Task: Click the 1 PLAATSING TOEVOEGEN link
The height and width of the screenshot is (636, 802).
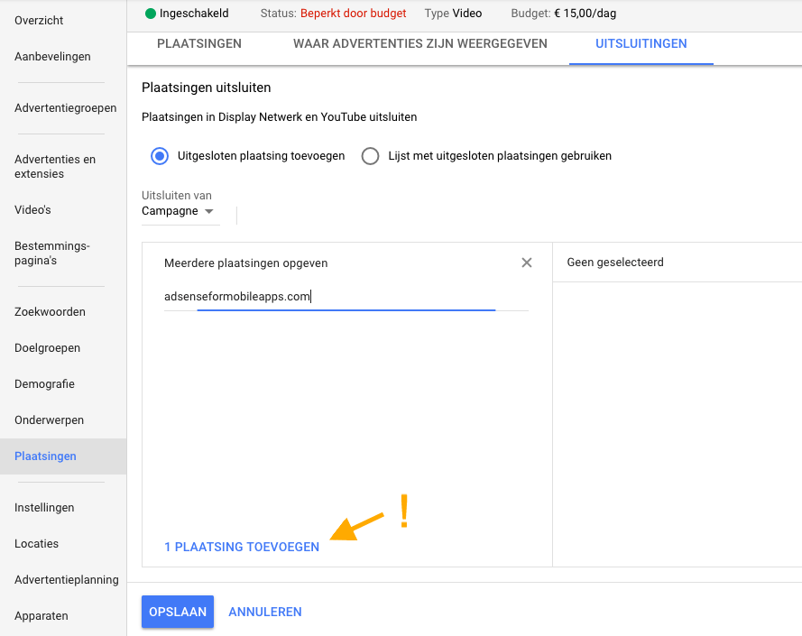Action: click(x=242, y=547)
